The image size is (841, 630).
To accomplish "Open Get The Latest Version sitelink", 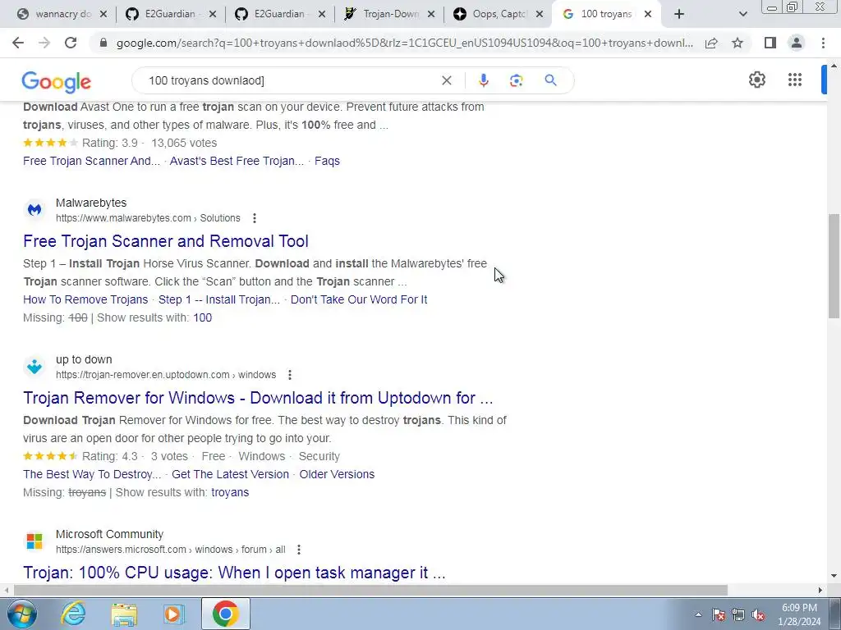I will tap(230, 474).
